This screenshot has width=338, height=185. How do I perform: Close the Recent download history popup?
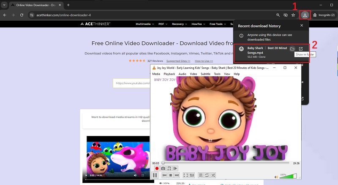pyautogui.click(x=302, y=25)
